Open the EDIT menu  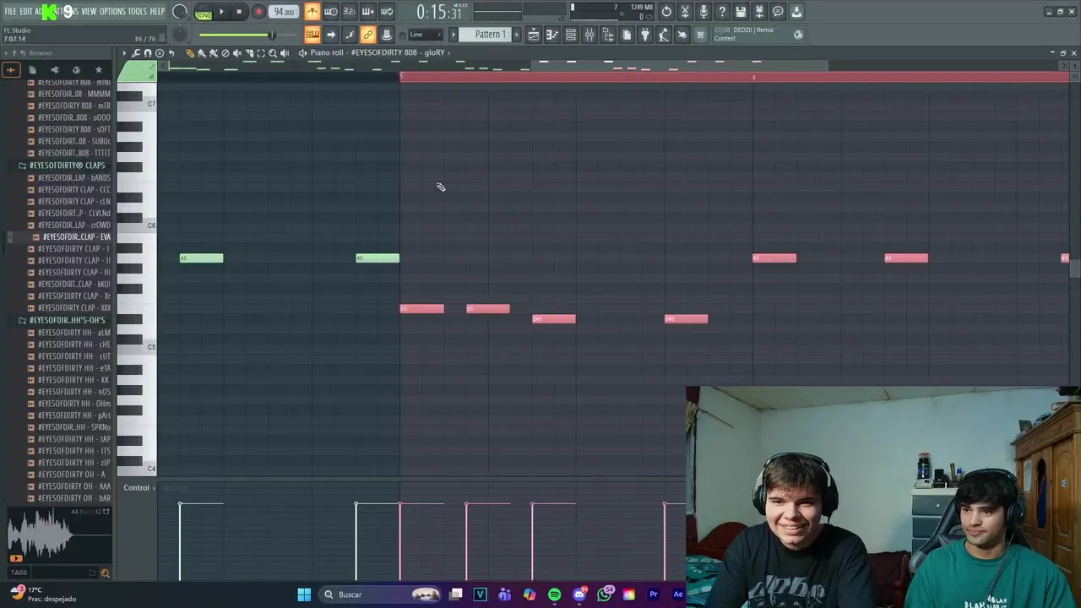pos(26,12)
